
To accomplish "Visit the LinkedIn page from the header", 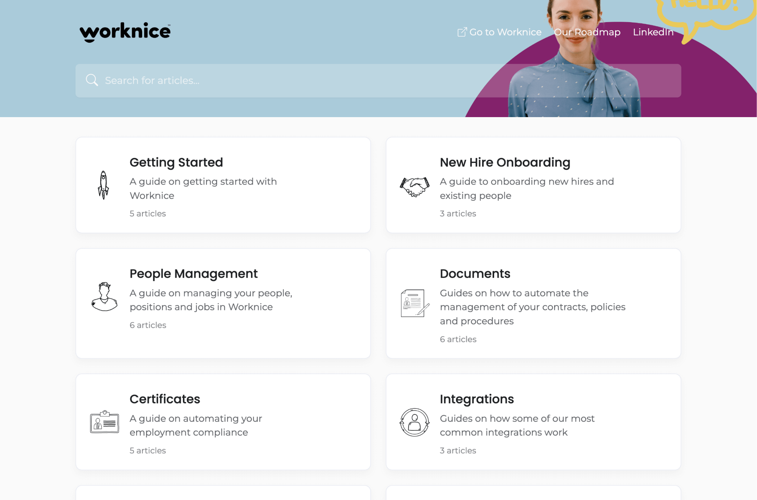I will [x=653, y=32].
